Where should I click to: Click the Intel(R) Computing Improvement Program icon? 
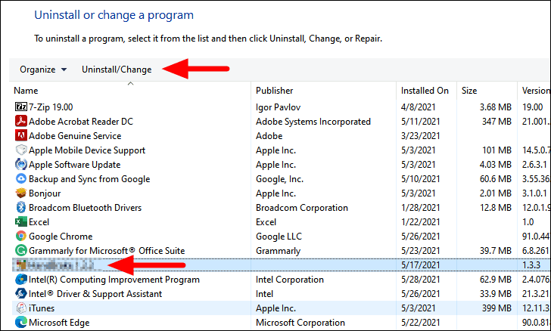pyautogui.click(x=21, y=280)
